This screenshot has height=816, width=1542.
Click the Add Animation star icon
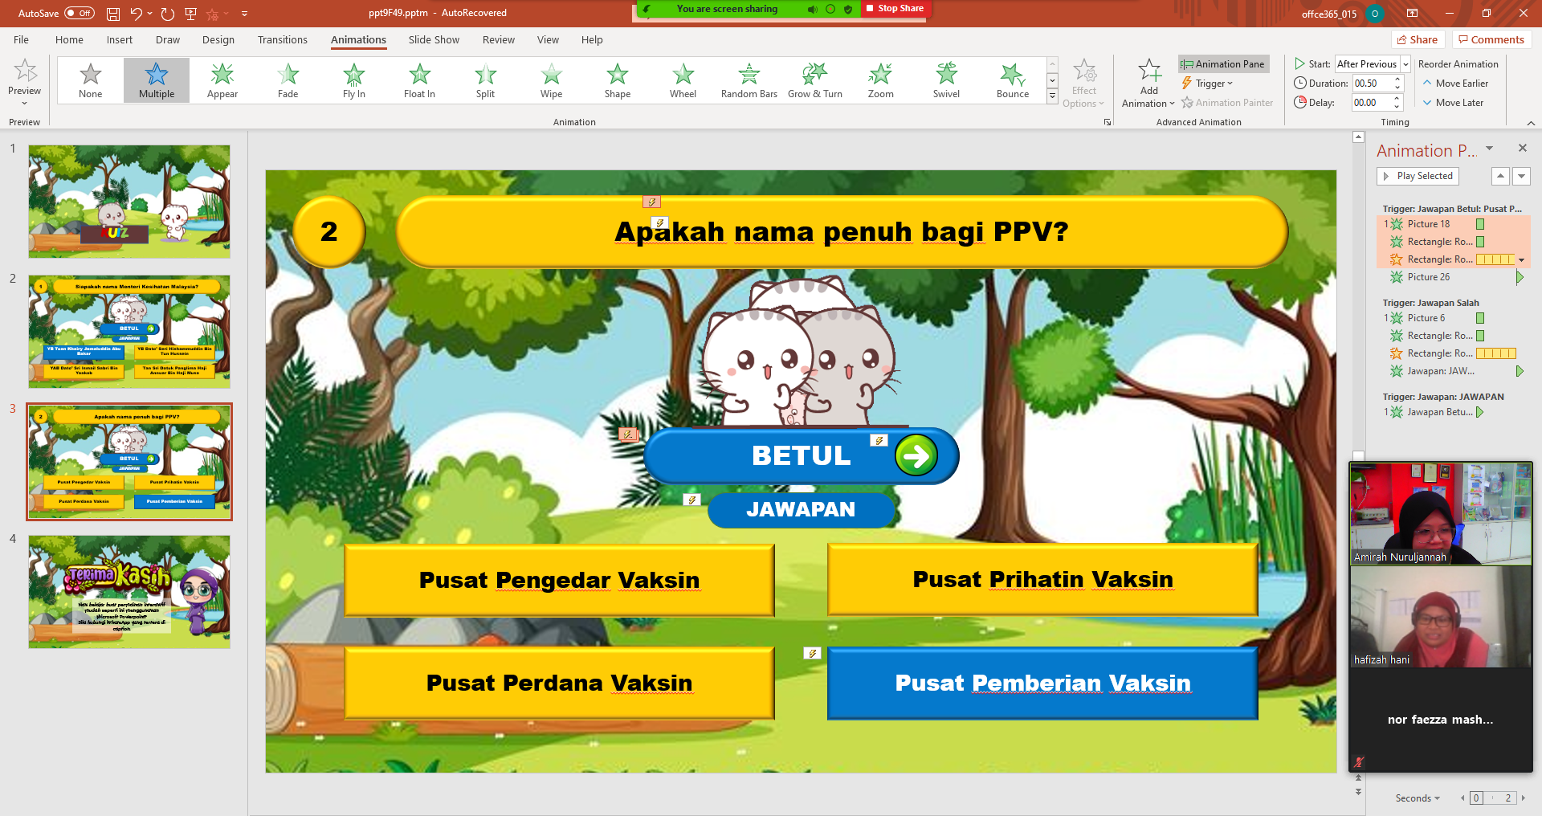(x=1148, y=72)
